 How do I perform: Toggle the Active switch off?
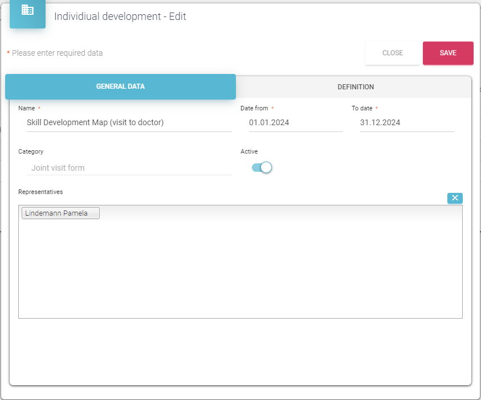[x=262, y=167]
